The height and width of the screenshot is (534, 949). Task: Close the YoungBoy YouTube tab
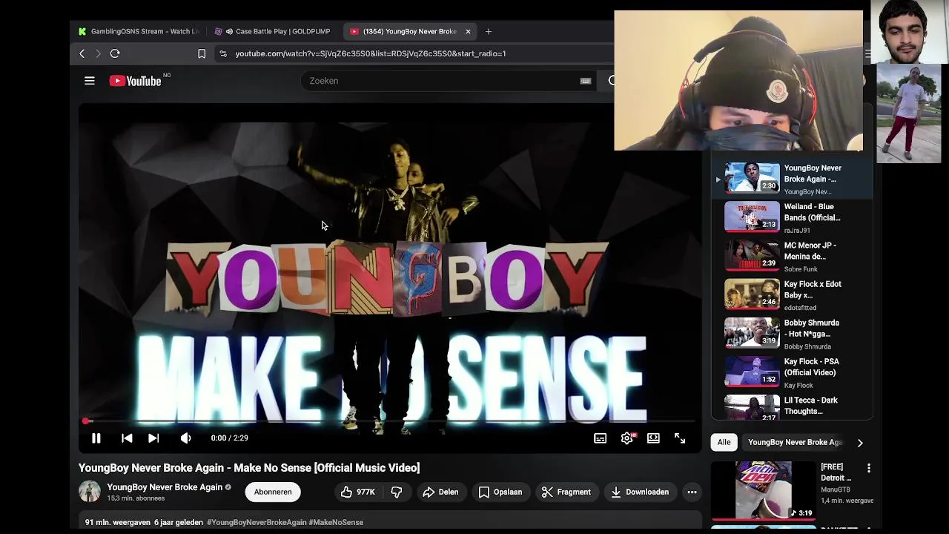[x=468, y=31]
